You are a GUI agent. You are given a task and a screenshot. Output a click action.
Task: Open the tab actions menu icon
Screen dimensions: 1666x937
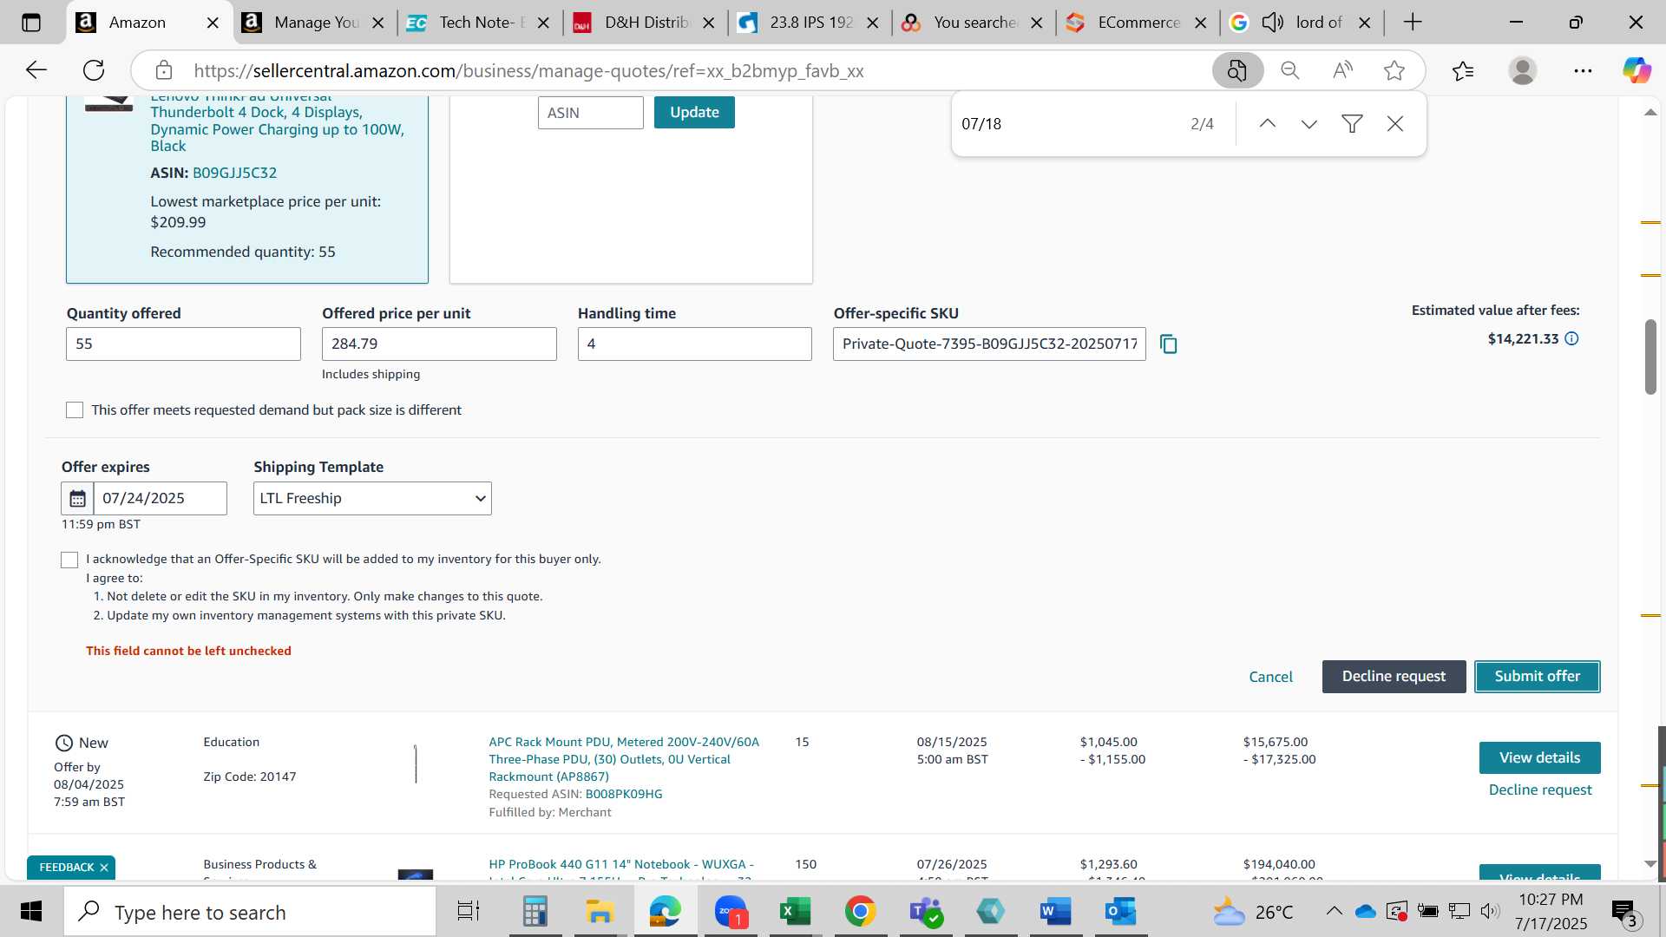(30, 23)
